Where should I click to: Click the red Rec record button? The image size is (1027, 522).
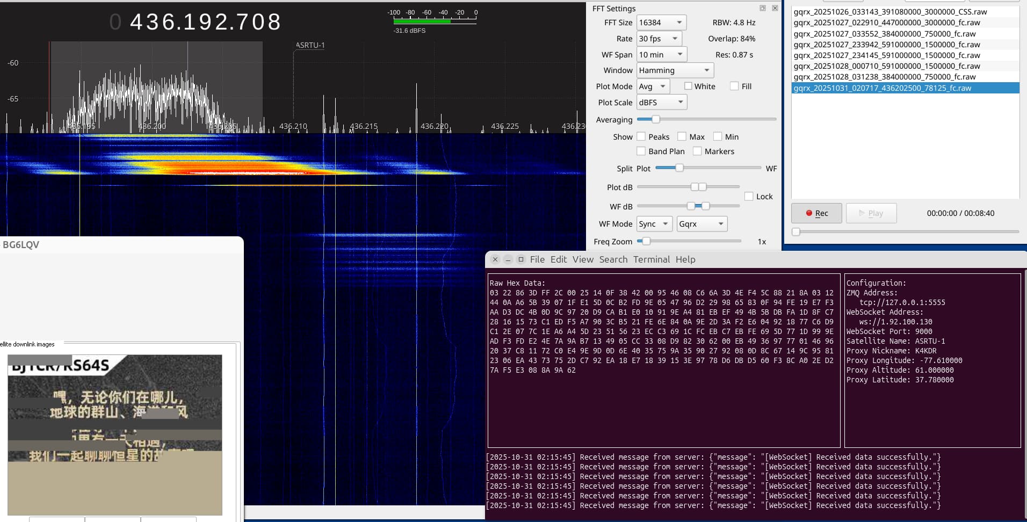816,213
